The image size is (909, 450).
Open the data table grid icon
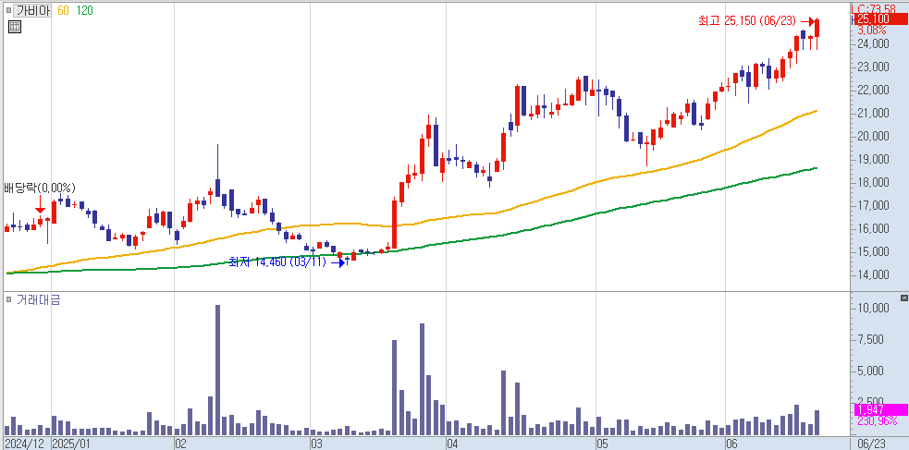point(15,27)
